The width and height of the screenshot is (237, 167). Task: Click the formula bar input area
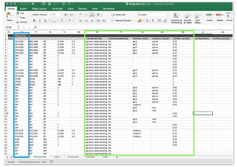(135, 27)
